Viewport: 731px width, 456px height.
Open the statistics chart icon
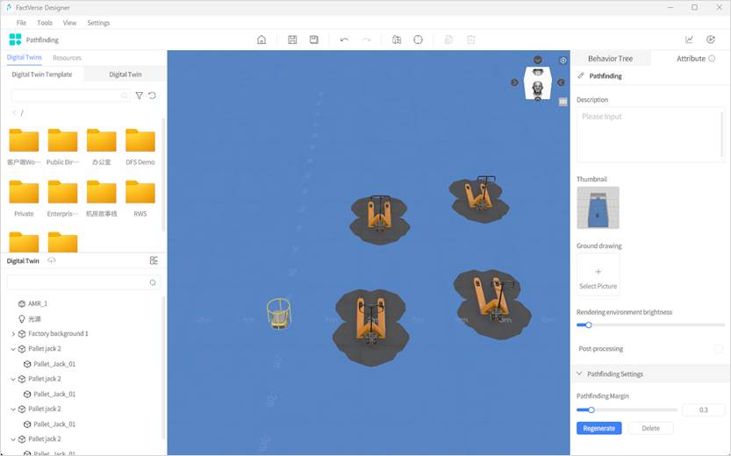click(x=689, y=39)
